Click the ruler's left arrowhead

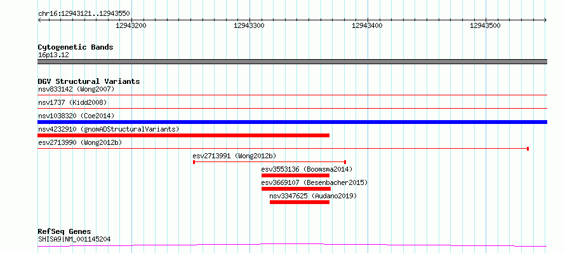[39, 20]
